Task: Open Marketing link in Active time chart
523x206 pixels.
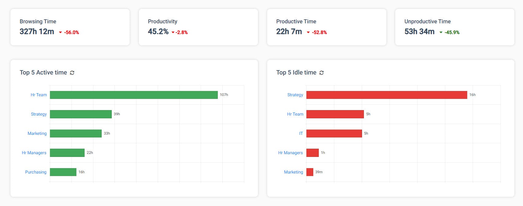Action: pyautogui.click(x=37, y=133)
